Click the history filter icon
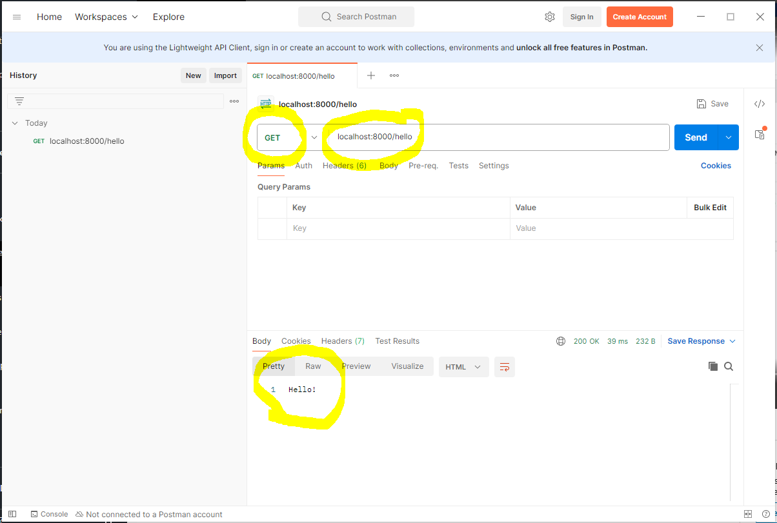The image size is (777, 523). [19, 101]
